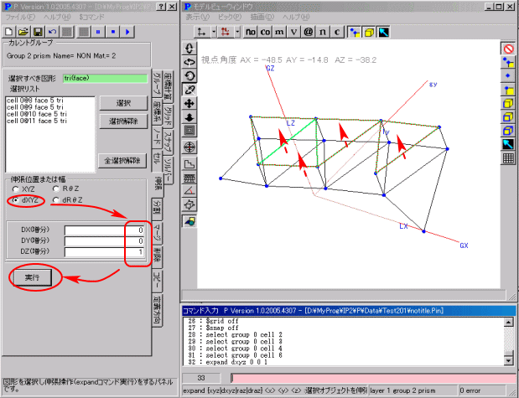Select the horizontal-axis rotate view tool
519x398 pixels.
click(189, 62)
